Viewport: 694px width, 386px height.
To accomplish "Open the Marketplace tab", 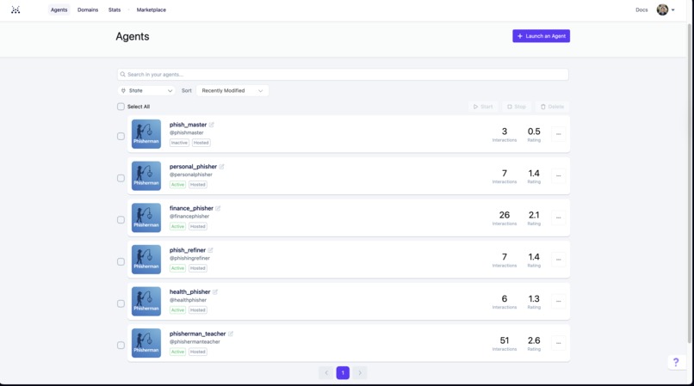I will click(x=151, y=9).
